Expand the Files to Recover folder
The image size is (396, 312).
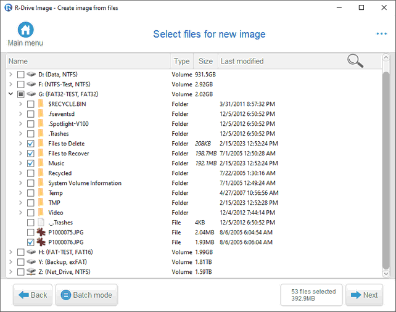[20, 153]
